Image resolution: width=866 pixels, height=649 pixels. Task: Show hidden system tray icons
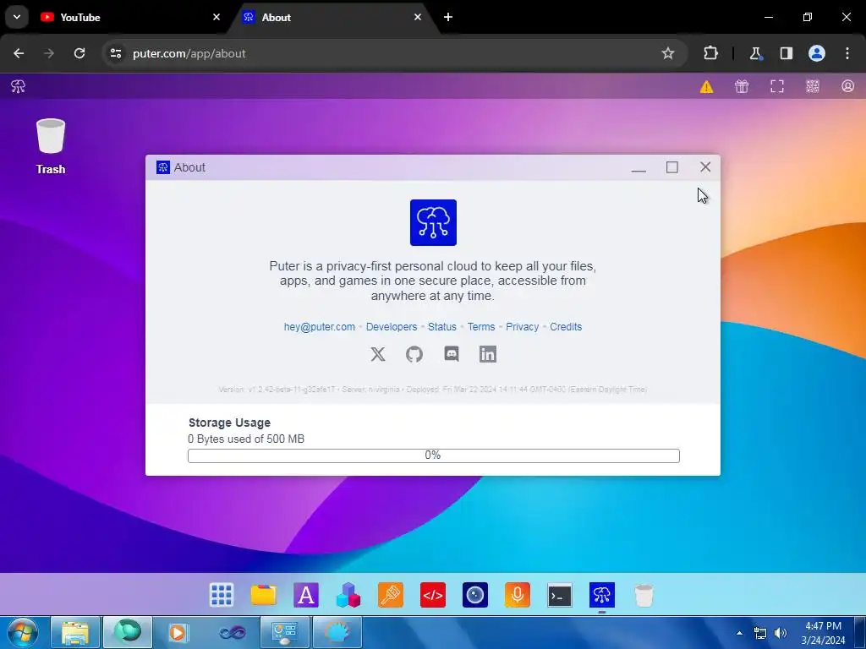coord(739,633)
